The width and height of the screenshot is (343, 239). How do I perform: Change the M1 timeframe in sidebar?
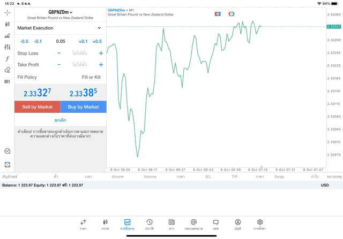[7, 82]
